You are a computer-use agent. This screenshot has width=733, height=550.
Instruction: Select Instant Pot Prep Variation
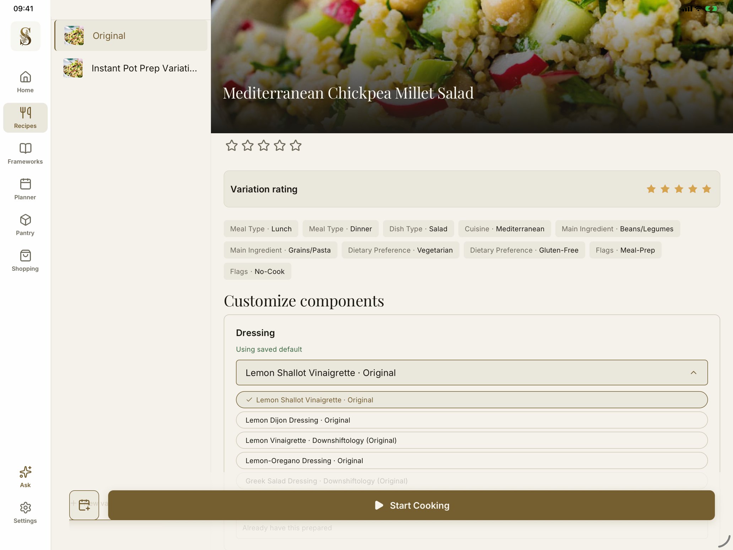(x=131, y=68)
